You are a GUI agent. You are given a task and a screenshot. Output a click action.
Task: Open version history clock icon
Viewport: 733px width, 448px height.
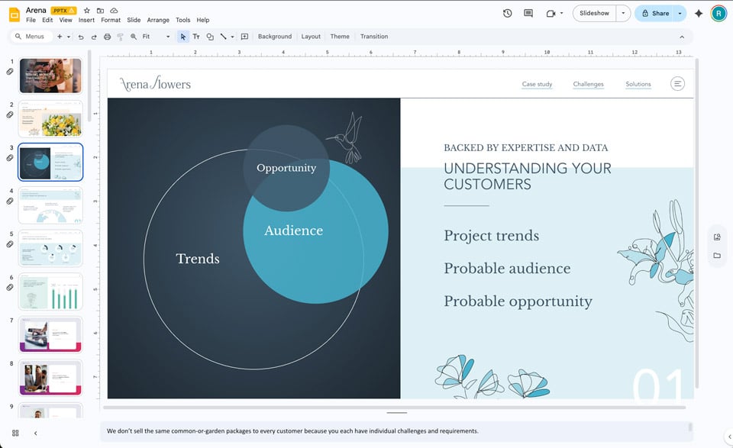[x=508, y=13]
